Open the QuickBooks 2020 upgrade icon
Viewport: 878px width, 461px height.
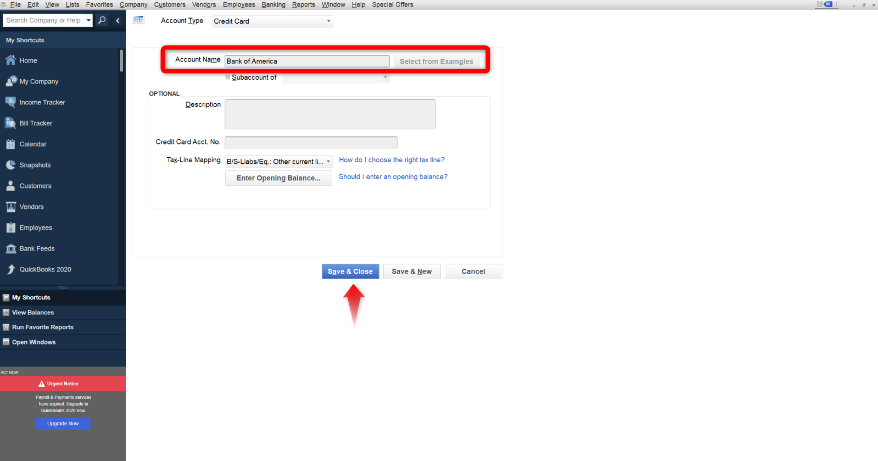pyautogui.click(x=10, y=269)
